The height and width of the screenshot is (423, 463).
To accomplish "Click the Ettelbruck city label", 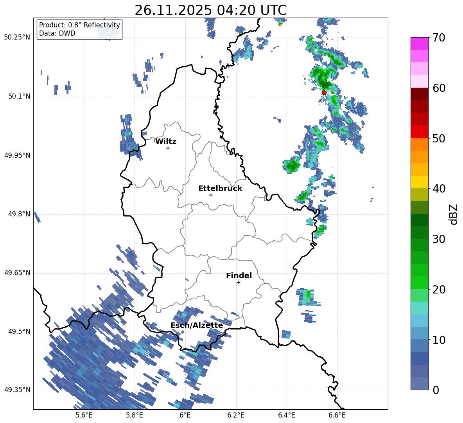I will click(x=220, y=189).
